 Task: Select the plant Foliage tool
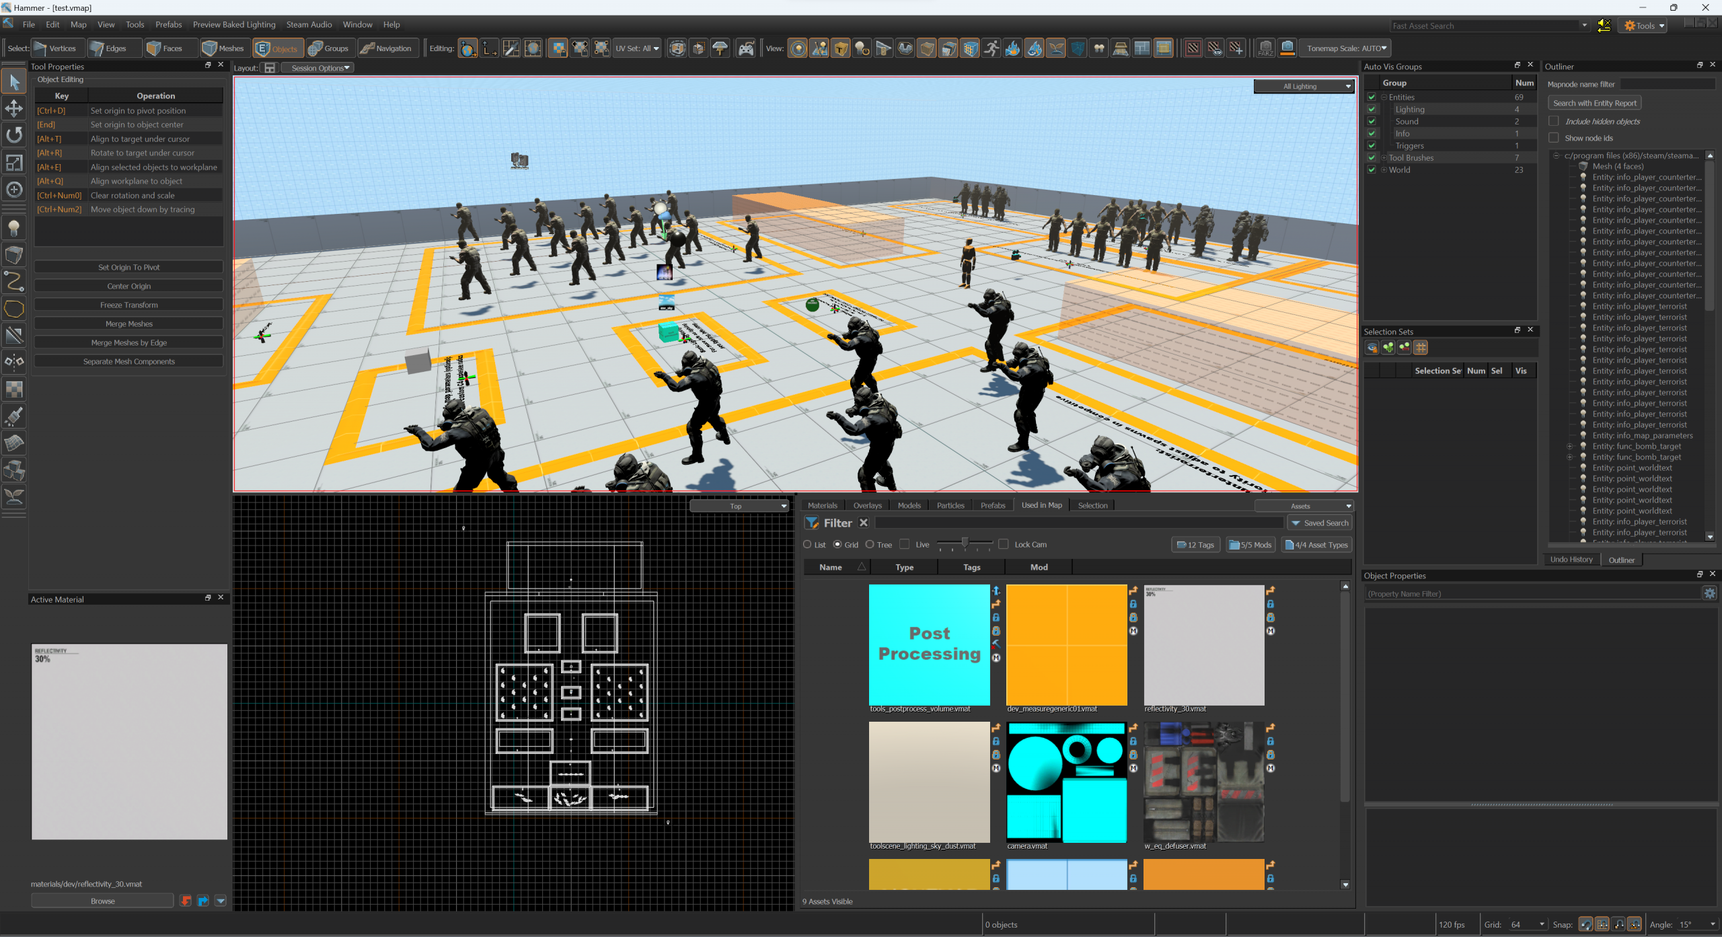pyautogui.click(x=14, y=497)
